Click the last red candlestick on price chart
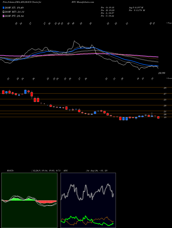 (158, 117)
